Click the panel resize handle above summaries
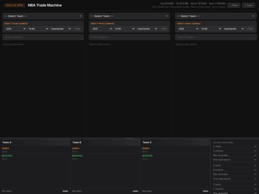This screenshot has height=194, width=259. 129,138
